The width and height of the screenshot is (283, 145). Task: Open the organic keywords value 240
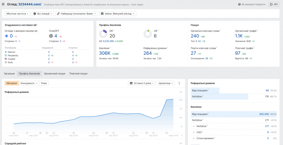[195, 36]
